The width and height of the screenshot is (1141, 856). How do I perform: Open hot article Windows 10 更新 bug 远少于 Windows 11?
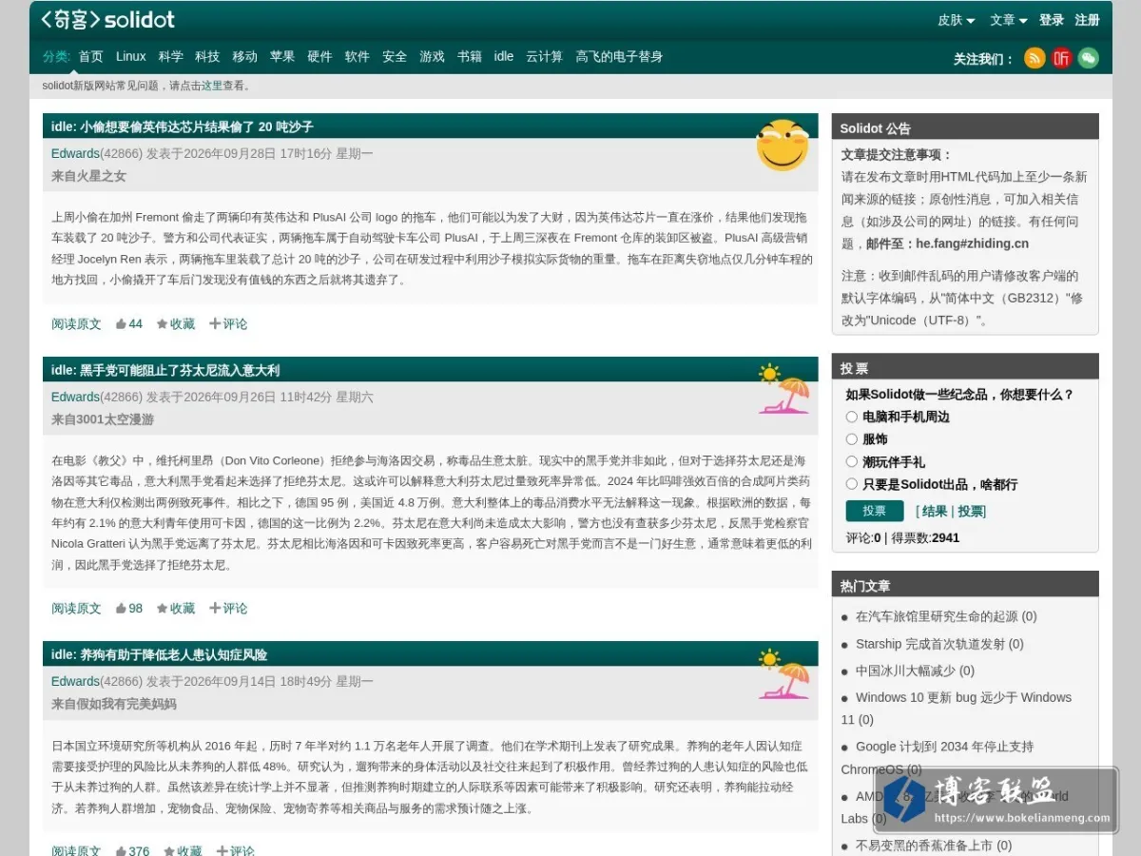click(x=957, y=709)
